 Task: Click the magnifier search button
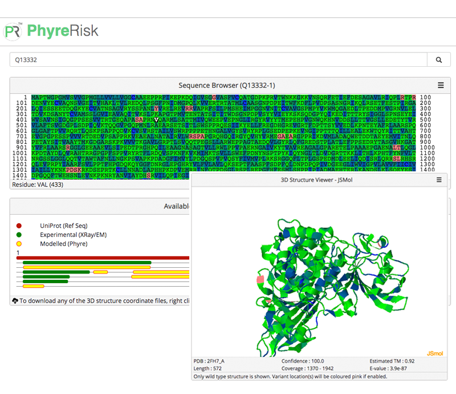pyautogui.click(x=438, y=60)
